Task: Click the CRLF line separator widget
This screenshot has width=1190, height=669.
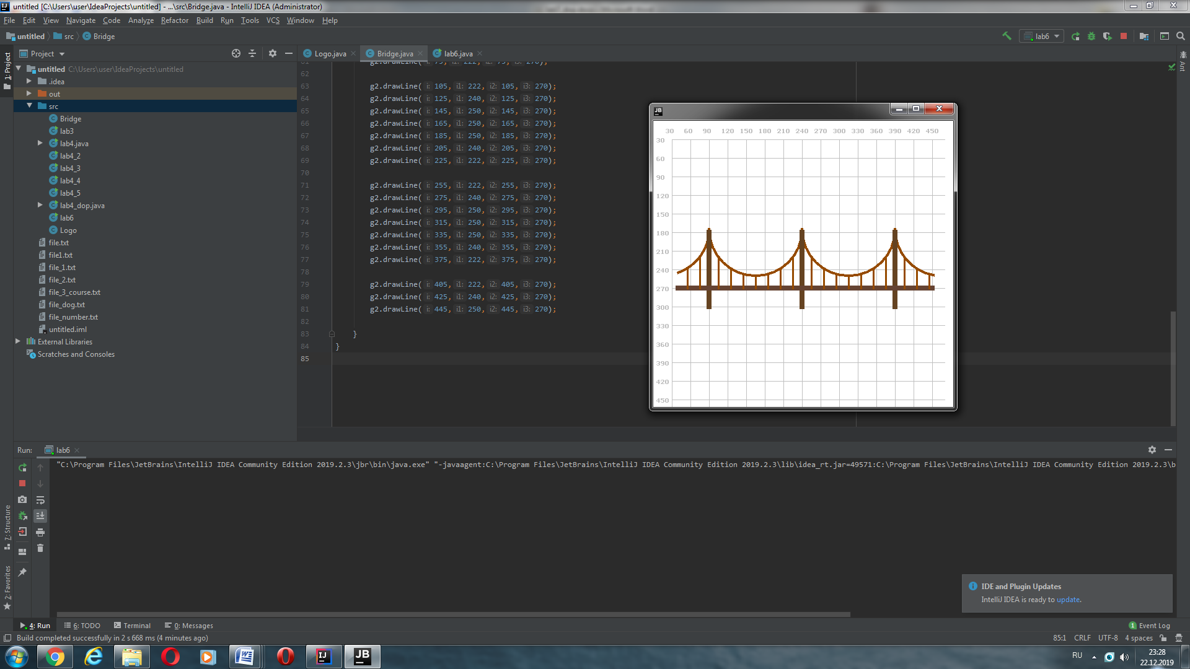Action: (1082, 638)
